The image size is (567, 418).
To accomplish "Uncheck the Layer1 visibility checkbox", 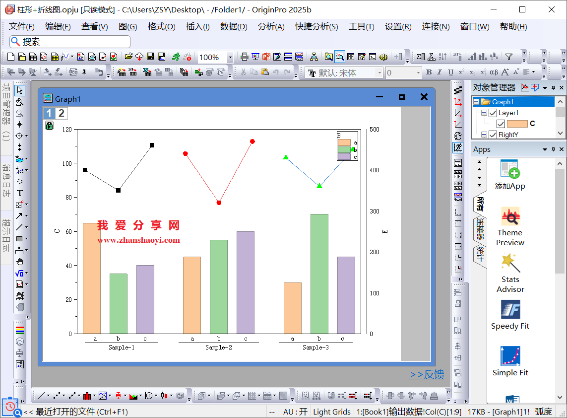I will 493,113.
